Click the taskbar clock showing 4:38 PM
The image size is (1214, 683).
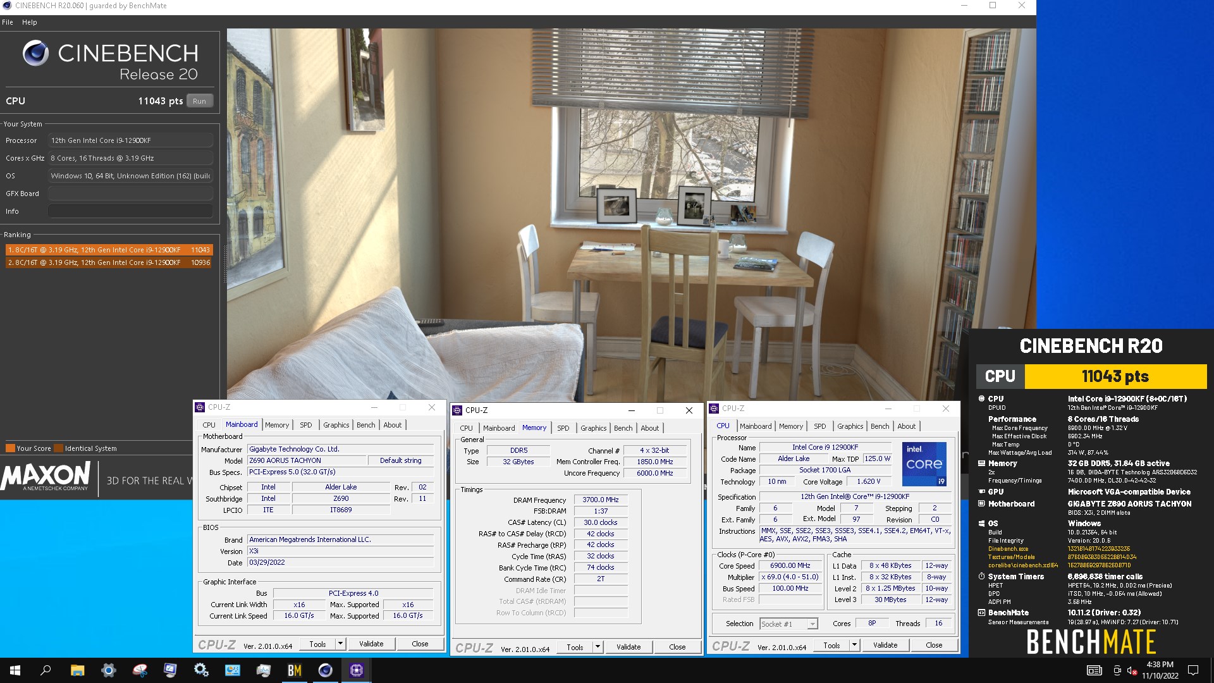[1160, 670]
